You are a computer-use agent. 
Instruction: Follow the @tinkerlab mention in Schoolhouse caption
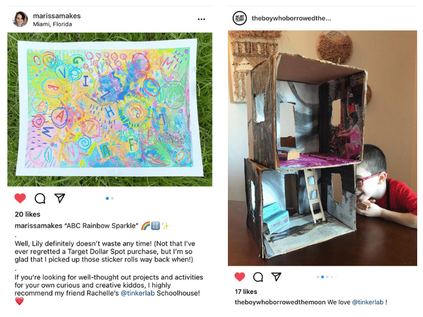tap(137, 293)
